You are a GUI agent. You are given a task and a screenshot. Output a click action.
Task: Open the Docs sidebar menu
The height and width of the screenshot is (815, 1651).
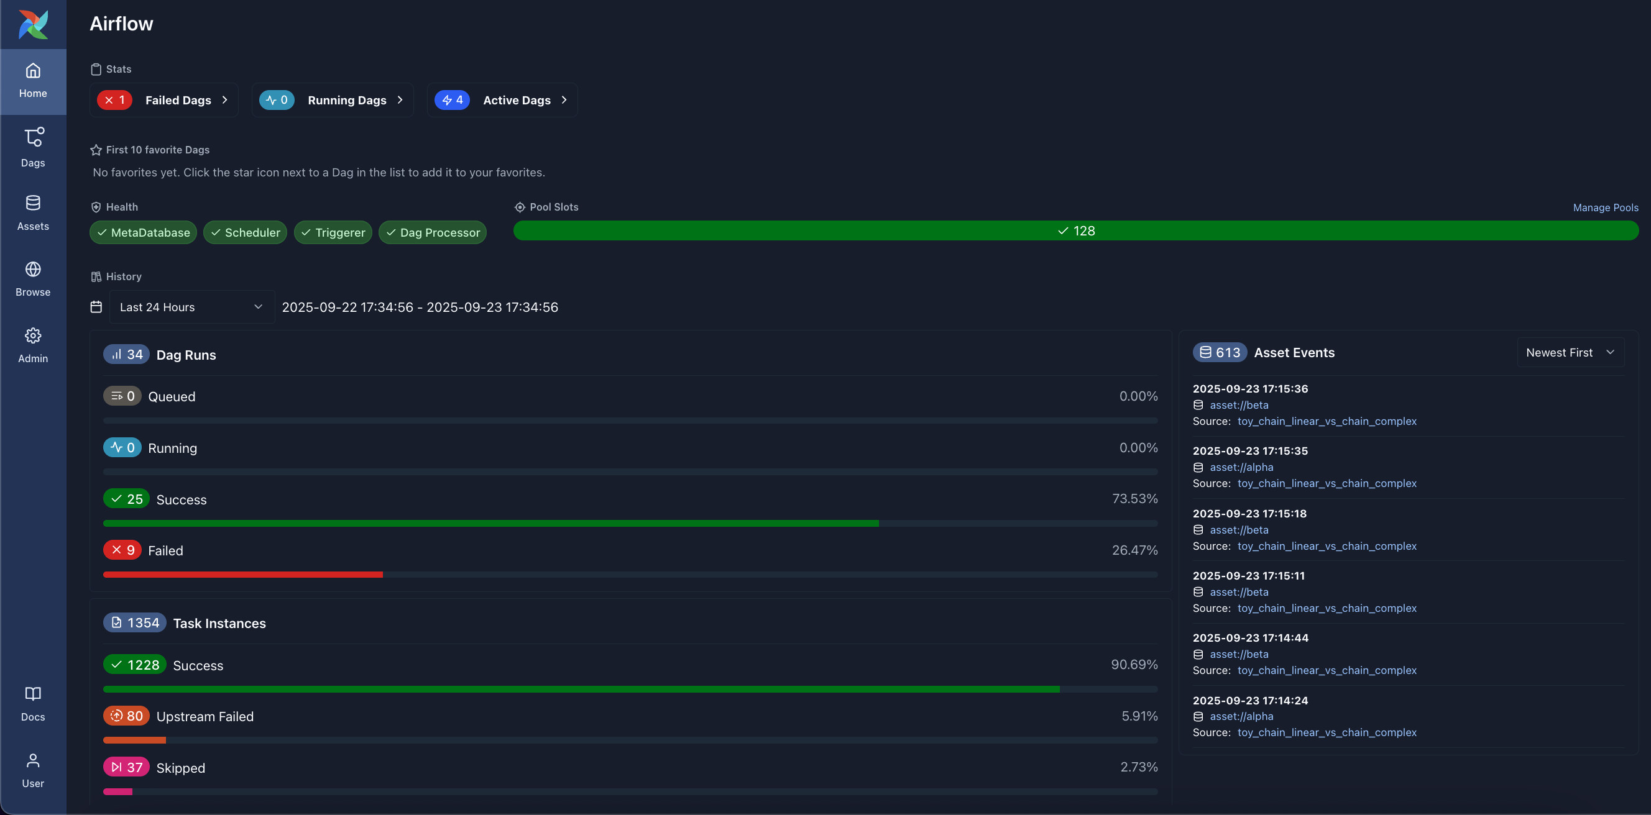tap(33, 704)
